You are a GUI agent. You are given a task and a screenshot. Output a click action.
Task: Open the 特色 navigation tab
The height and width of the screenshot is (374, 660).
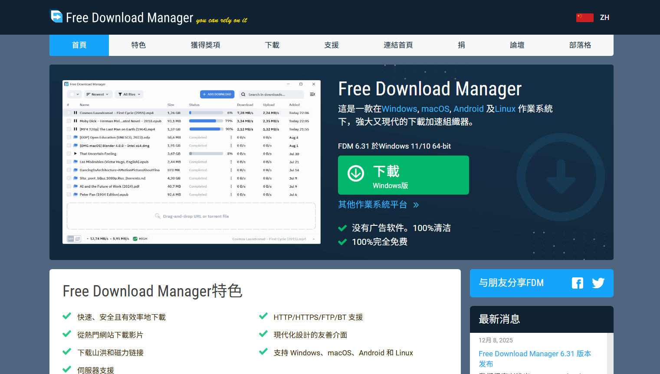click(138, 45)
